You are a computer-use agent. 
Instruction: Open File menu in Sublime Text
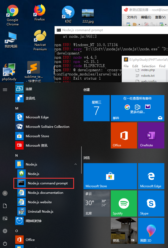126,66
